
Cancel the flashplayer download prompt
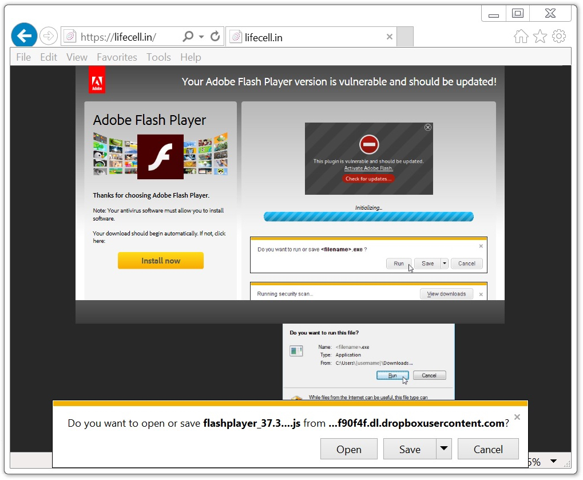[x=488, y=448]
